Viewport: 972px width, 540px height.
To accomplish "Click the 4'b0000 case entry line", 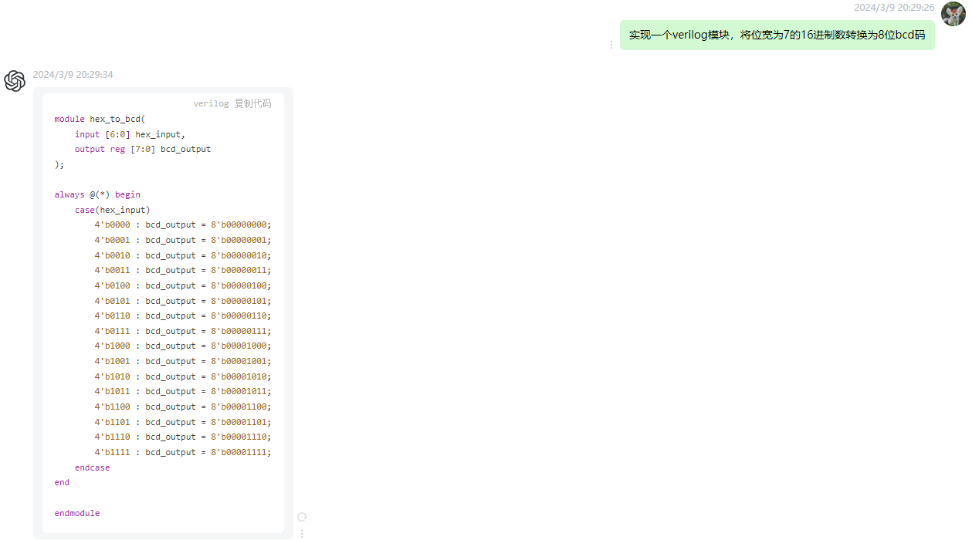I will 183,225.
